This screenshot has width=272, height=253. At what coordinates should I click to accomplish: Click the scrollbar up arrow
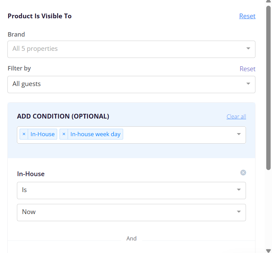coord(268,1)
